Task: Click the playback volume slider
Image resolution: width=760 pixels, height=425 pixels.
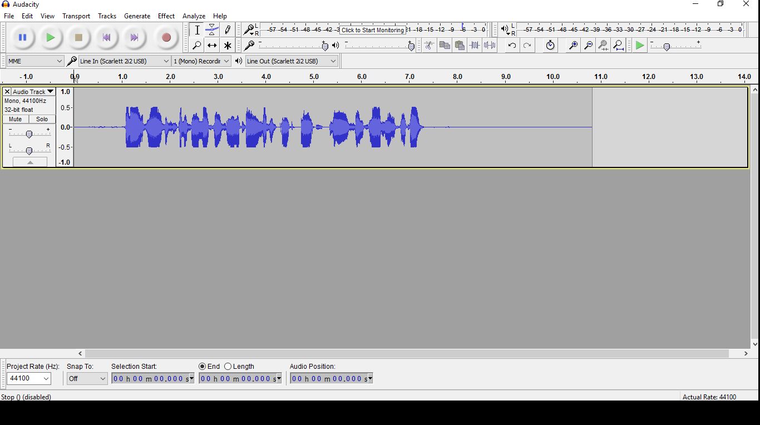Action: point(379,46)
